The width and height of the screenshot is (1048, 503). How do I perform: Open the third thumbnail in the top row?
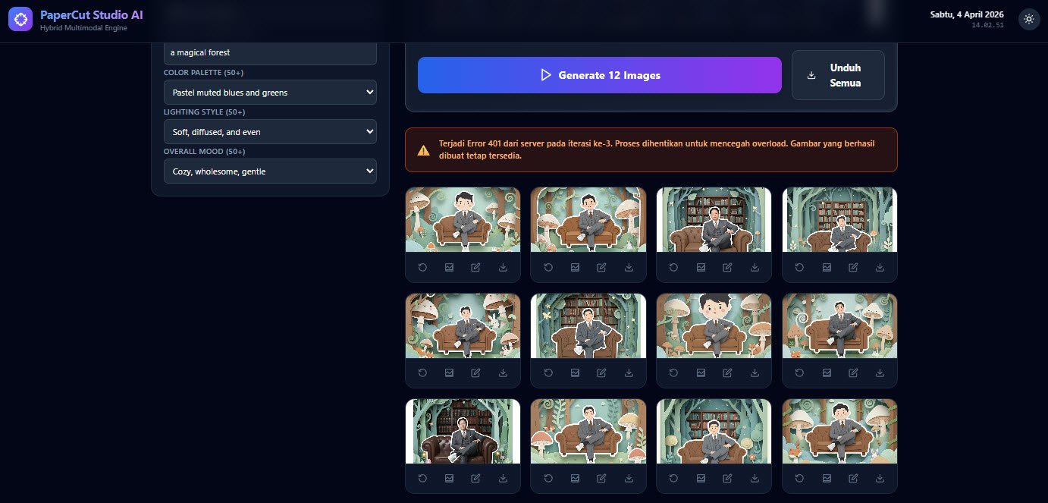(x=714, y=219)
